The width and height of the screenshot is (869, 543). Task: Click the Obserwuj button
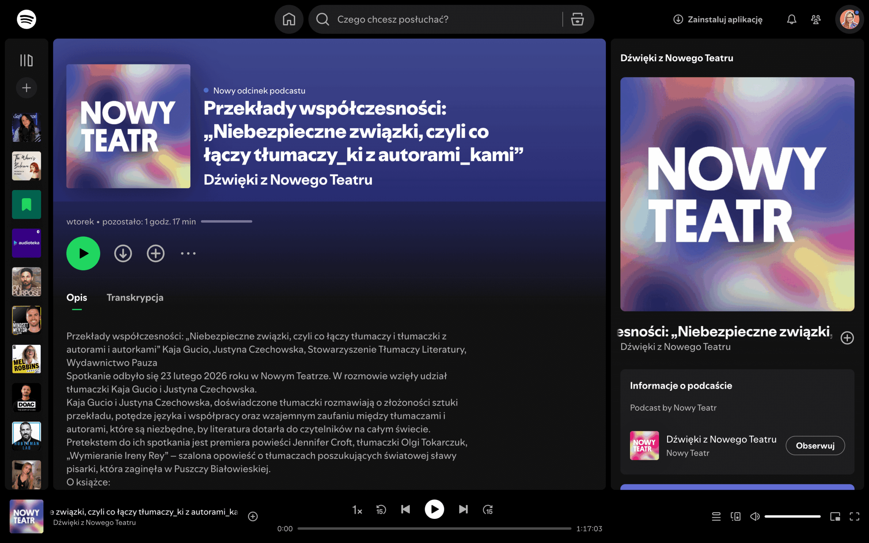click(815, 446)
